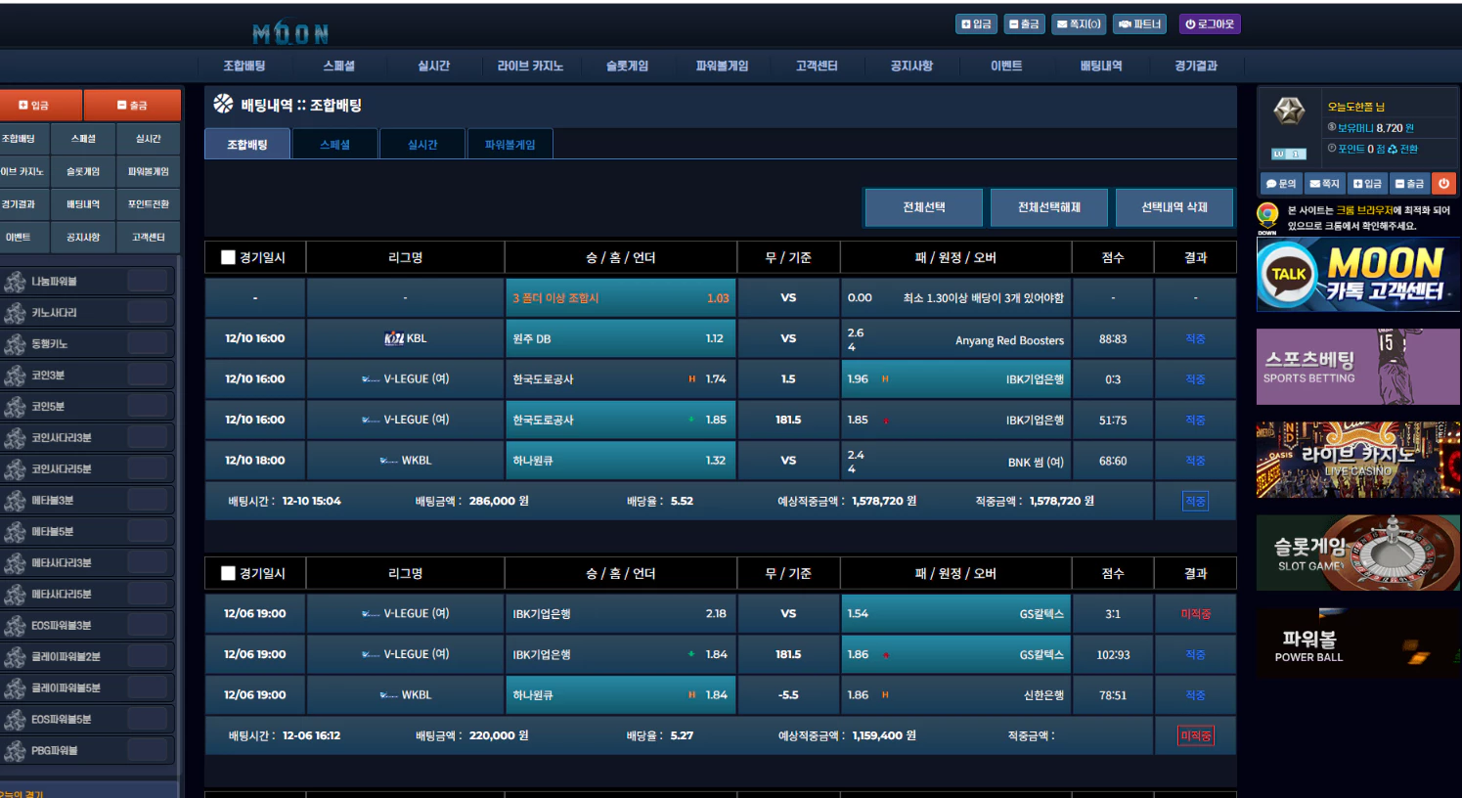Click the star rank badge icon
The image size is (1462, 798).
[x=1289, y=111]
